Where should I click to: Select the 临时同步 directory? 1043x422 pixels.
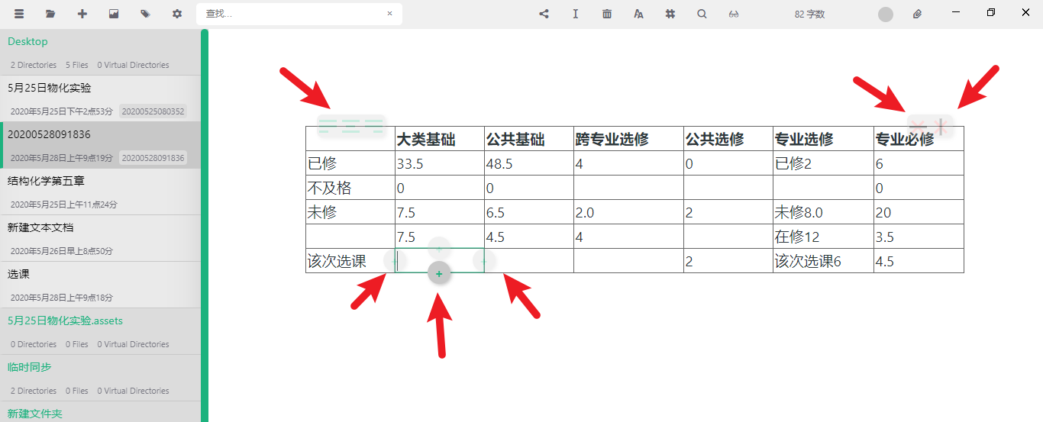tap(100, 378)
